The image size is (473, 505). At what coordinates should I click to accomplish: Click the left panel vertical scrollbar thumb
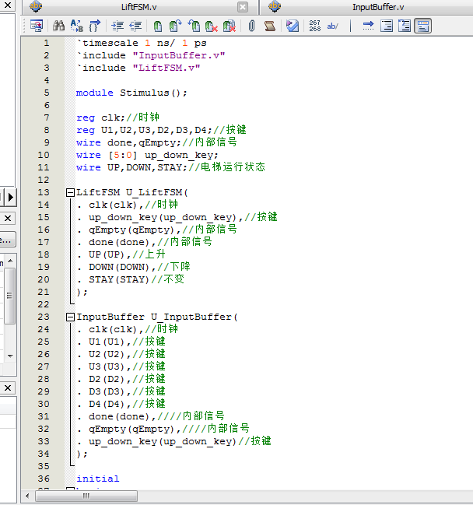click(9, 296)
